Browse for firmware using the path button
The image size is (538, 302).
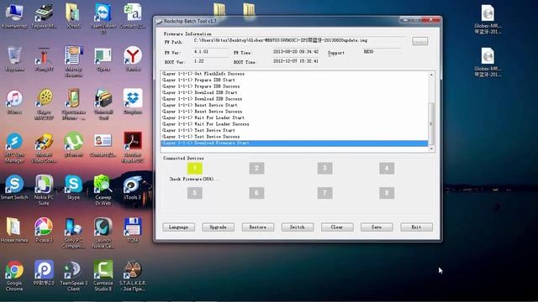(420, 41)
